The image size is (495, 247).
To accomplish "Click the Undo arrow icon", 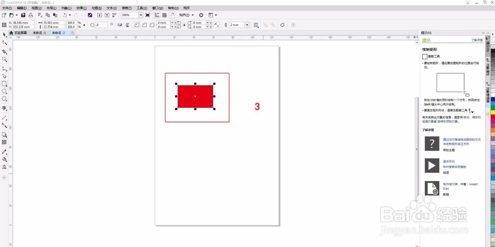I will tap(64, 15).
